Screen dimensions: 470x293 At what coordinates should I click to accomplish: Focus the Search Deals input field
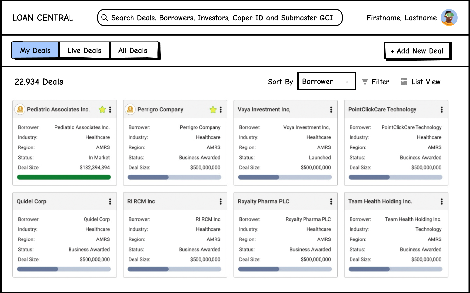pos(222,18)
